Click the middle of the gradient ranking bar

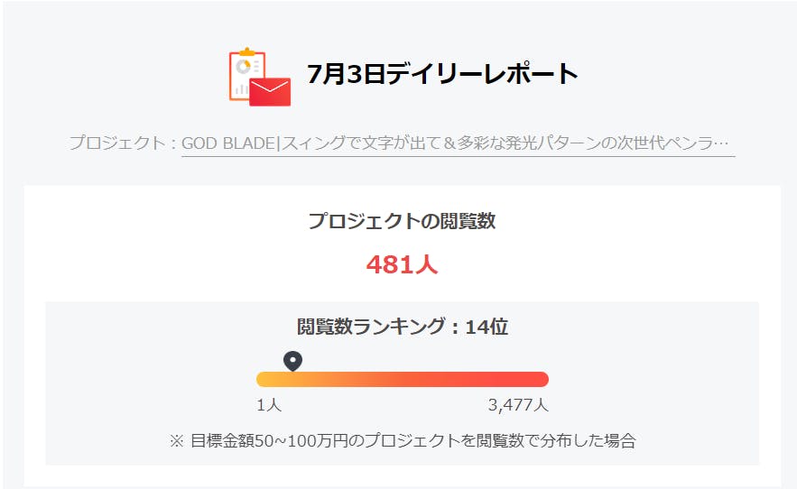[x=403, y=379]
